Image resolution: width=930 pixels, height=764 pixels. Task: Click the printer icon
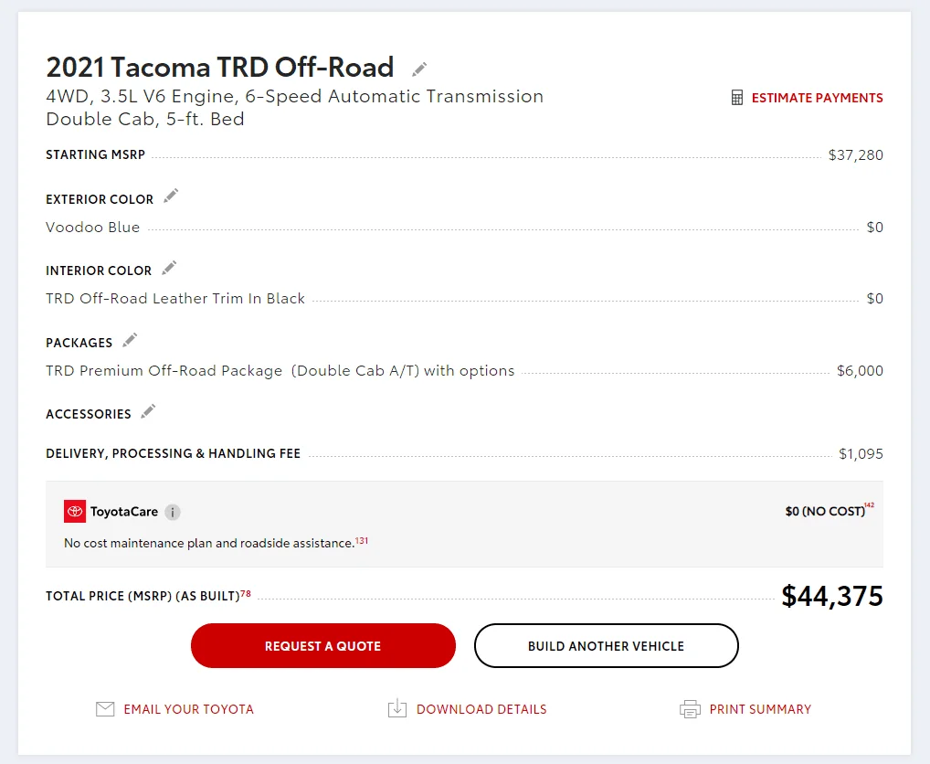tap(690, 709)
